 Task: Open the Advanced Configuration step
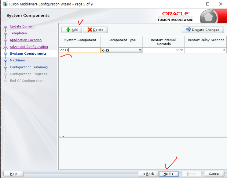(29, 47)
